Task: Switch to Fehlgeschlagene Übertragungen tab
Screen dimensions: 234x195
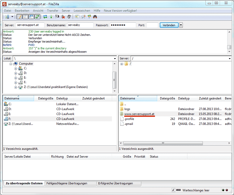Action: tap(67, 183)
